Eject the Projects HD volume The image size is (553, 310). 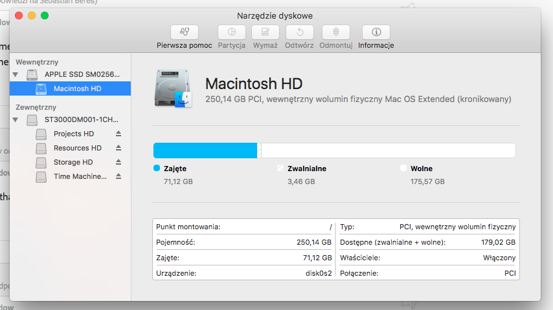point(119,134)
